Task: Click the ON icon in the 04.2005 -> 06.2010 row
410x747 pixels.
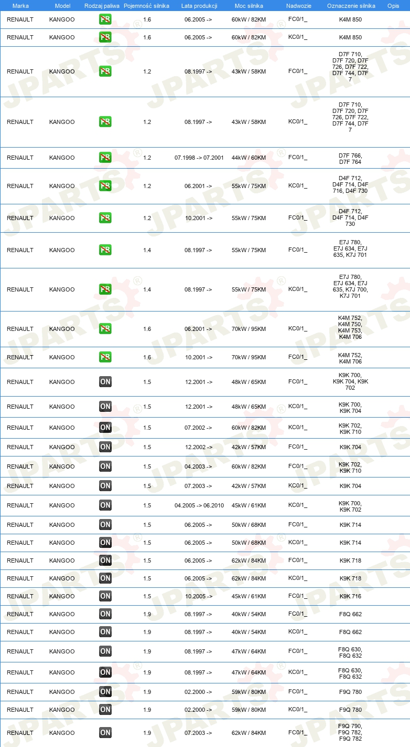Action: coord(105,505)
